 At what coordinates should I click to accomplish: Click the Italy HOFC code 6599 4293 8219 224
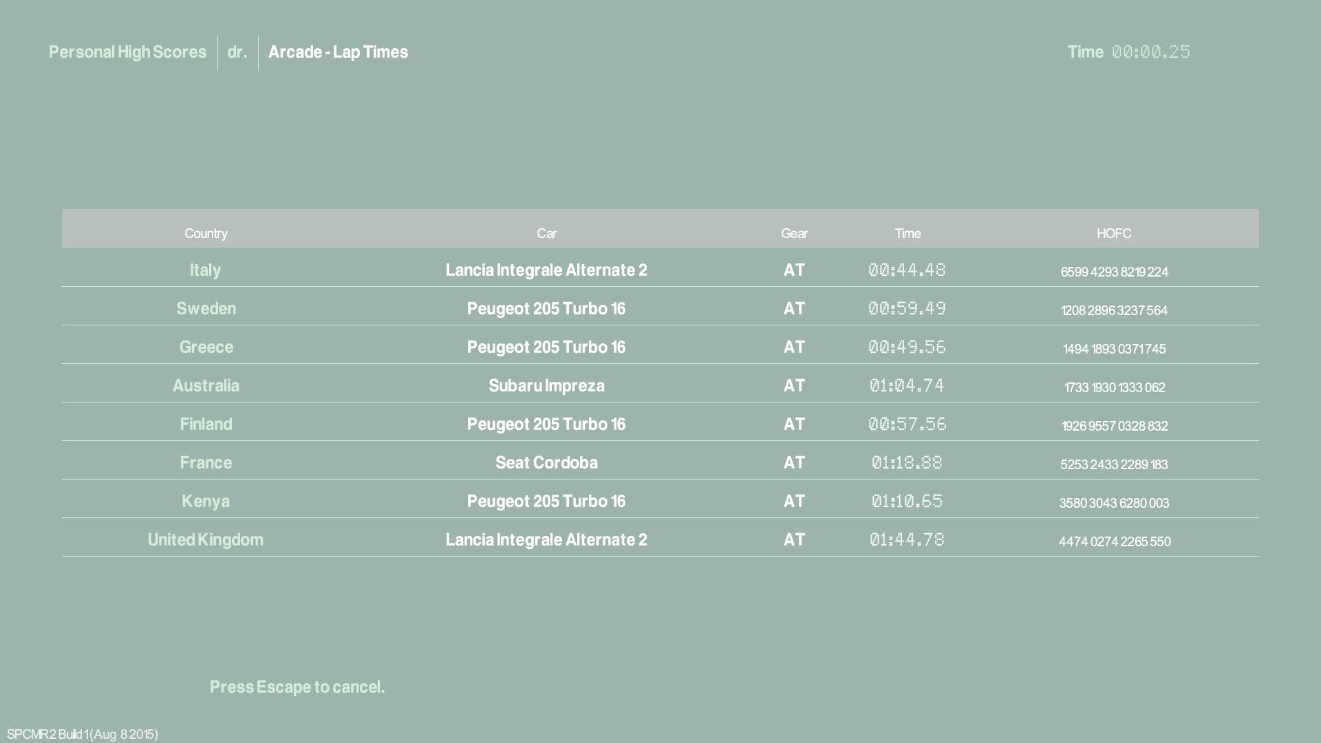pos(1114,272)
